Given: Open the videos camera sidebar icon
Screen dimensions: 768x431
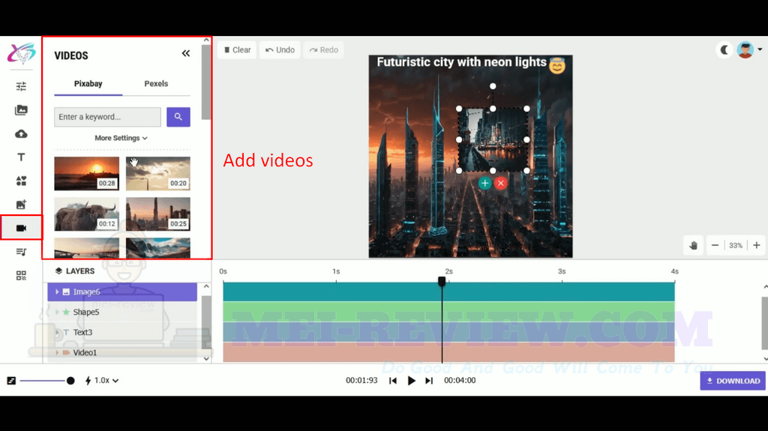Looking at the screenshot, I should 21,228.
